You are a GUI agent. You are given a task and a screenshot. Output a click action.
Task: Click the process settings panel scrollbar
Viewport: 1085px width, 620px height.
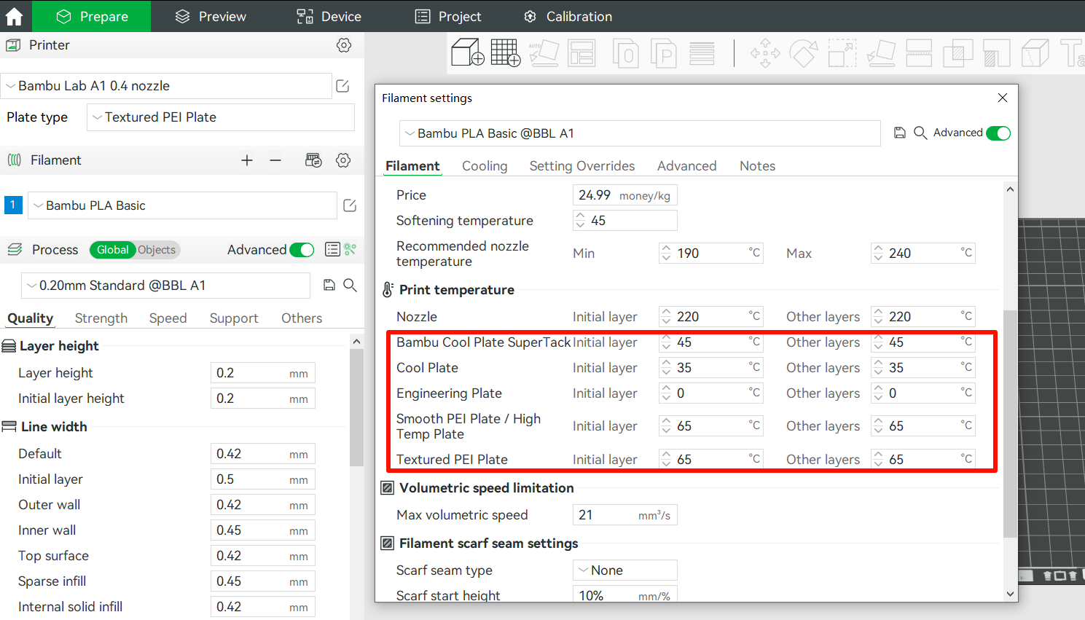click(356, 408)
